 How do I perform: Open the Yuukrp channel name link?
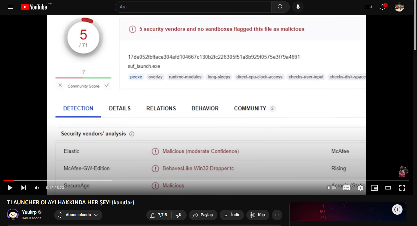29,212
